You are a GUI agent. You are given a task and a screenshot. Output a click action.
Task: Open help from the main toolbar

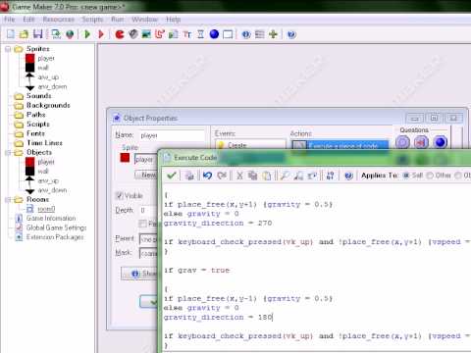click(291, 34)
